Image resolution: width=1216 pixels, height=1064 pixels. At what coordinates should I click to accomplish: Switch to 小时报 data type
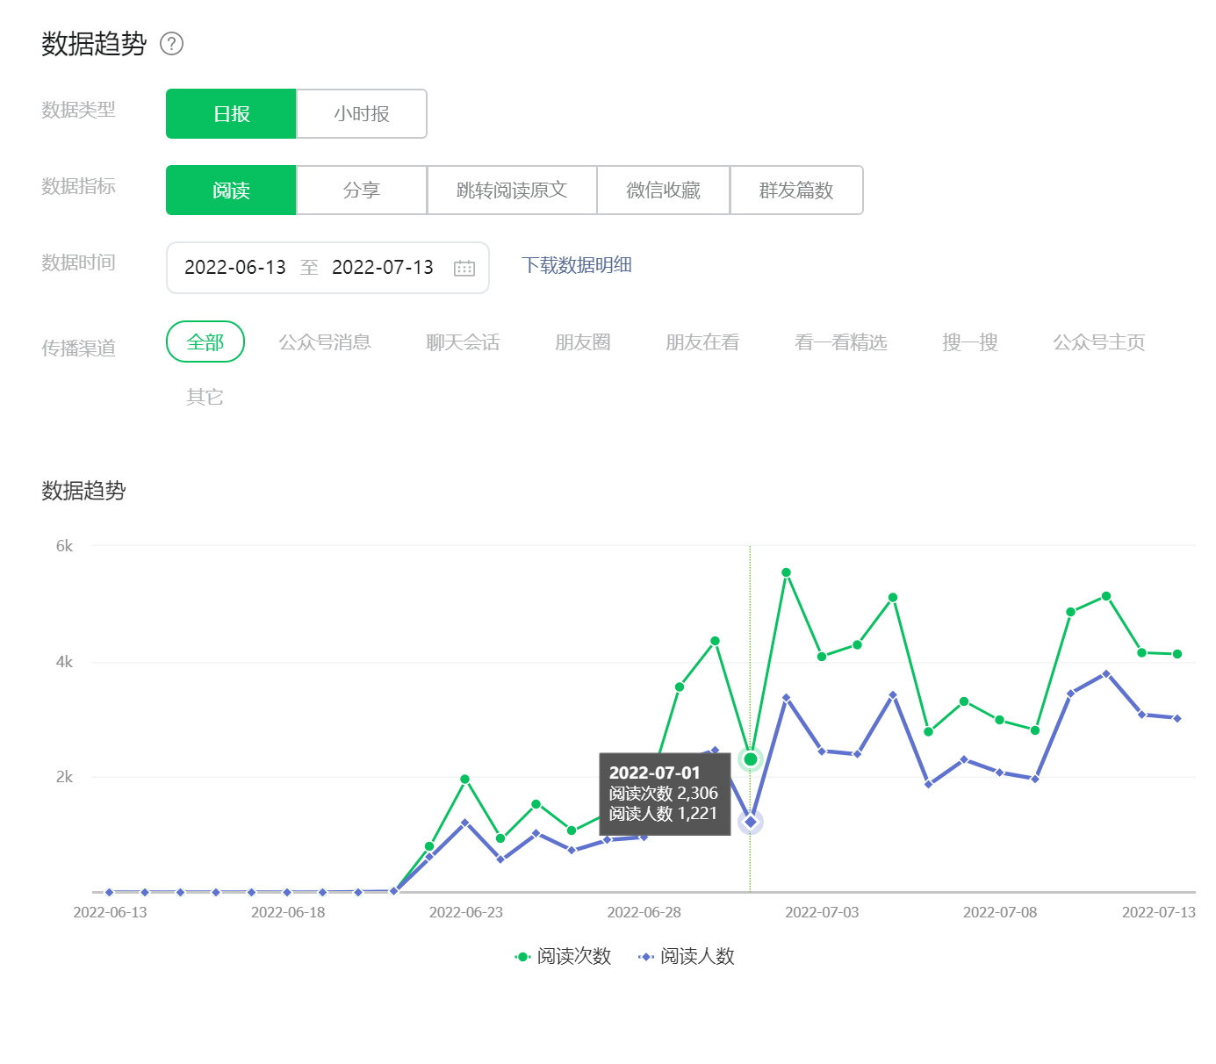click(x=362, y=113)
